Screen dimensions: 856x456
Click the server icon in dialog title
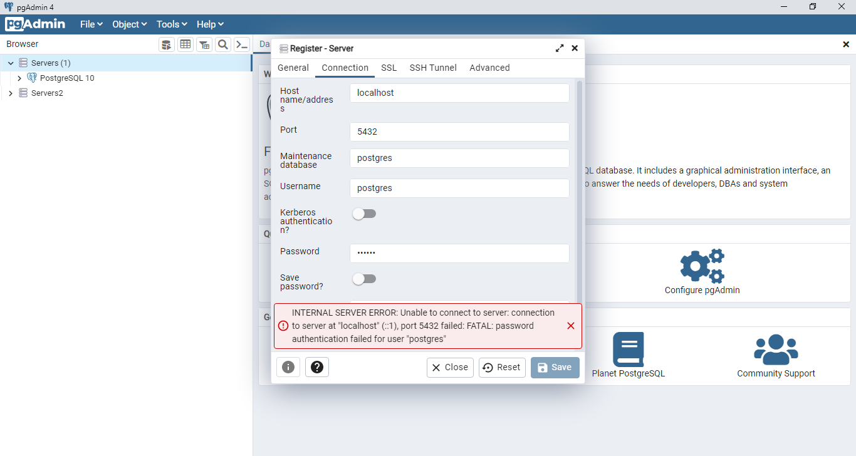tap(284, 48)
